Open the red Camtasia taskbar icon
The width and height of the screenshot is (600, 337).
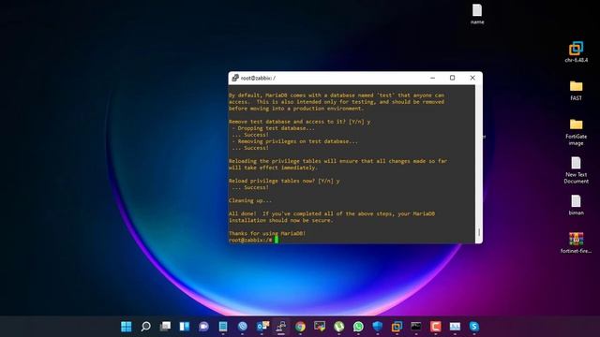click(435, 327)
